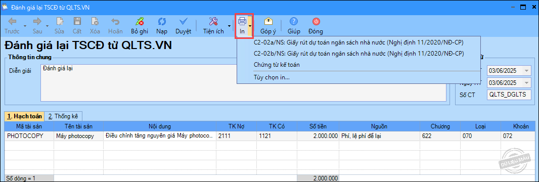Click the Nguồn column header
Screen dimensions: 539x182
(379, 126)
